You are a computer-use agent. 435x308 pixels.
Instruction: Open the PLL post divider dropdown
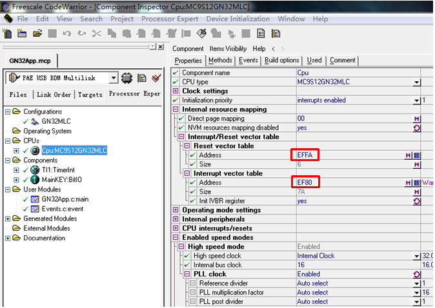coord(417,302)
